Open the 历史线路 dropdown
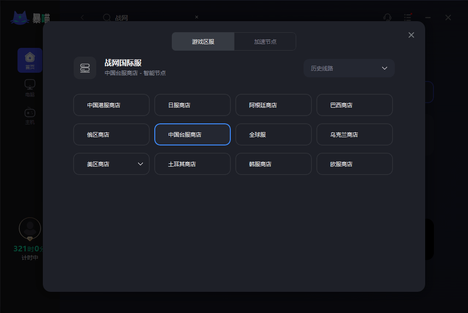This screenshot has width=468, height=313. pyautogui.click(x=349, y=68)
